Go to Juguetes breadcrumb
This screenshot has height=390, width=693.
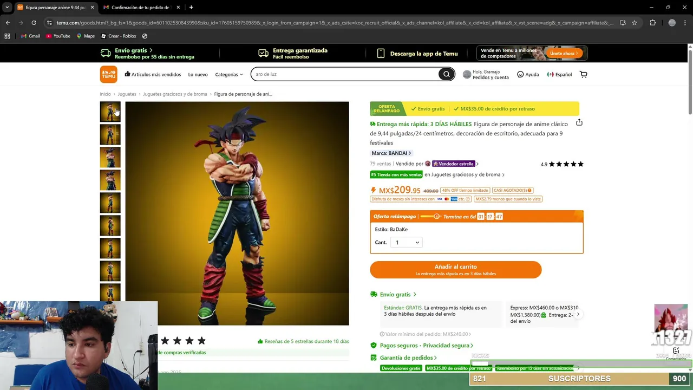point(127,94)
